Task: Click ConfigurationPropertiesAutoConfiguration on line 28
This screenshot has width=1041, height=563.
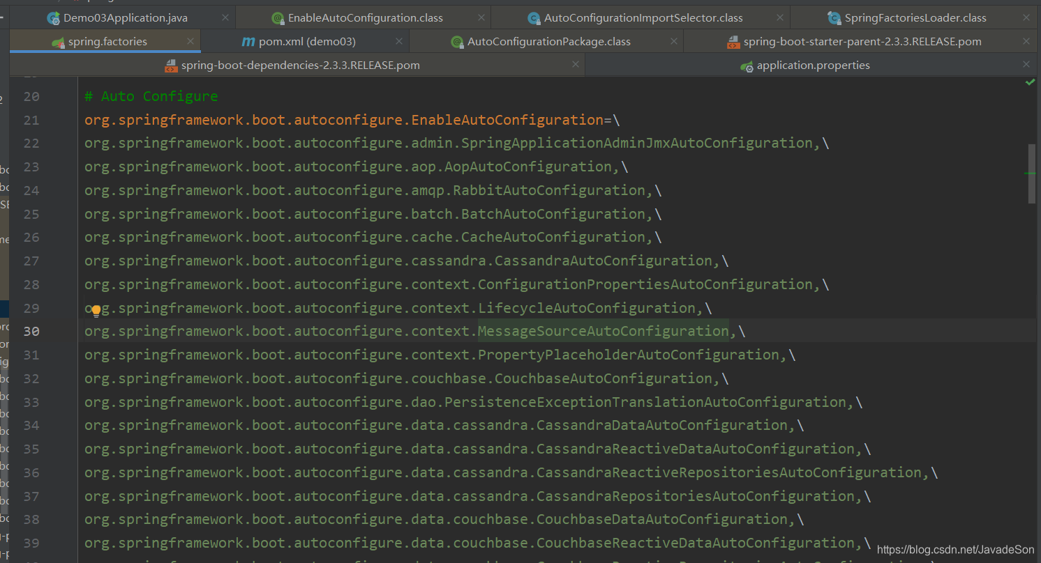Action: pos(645,284)
